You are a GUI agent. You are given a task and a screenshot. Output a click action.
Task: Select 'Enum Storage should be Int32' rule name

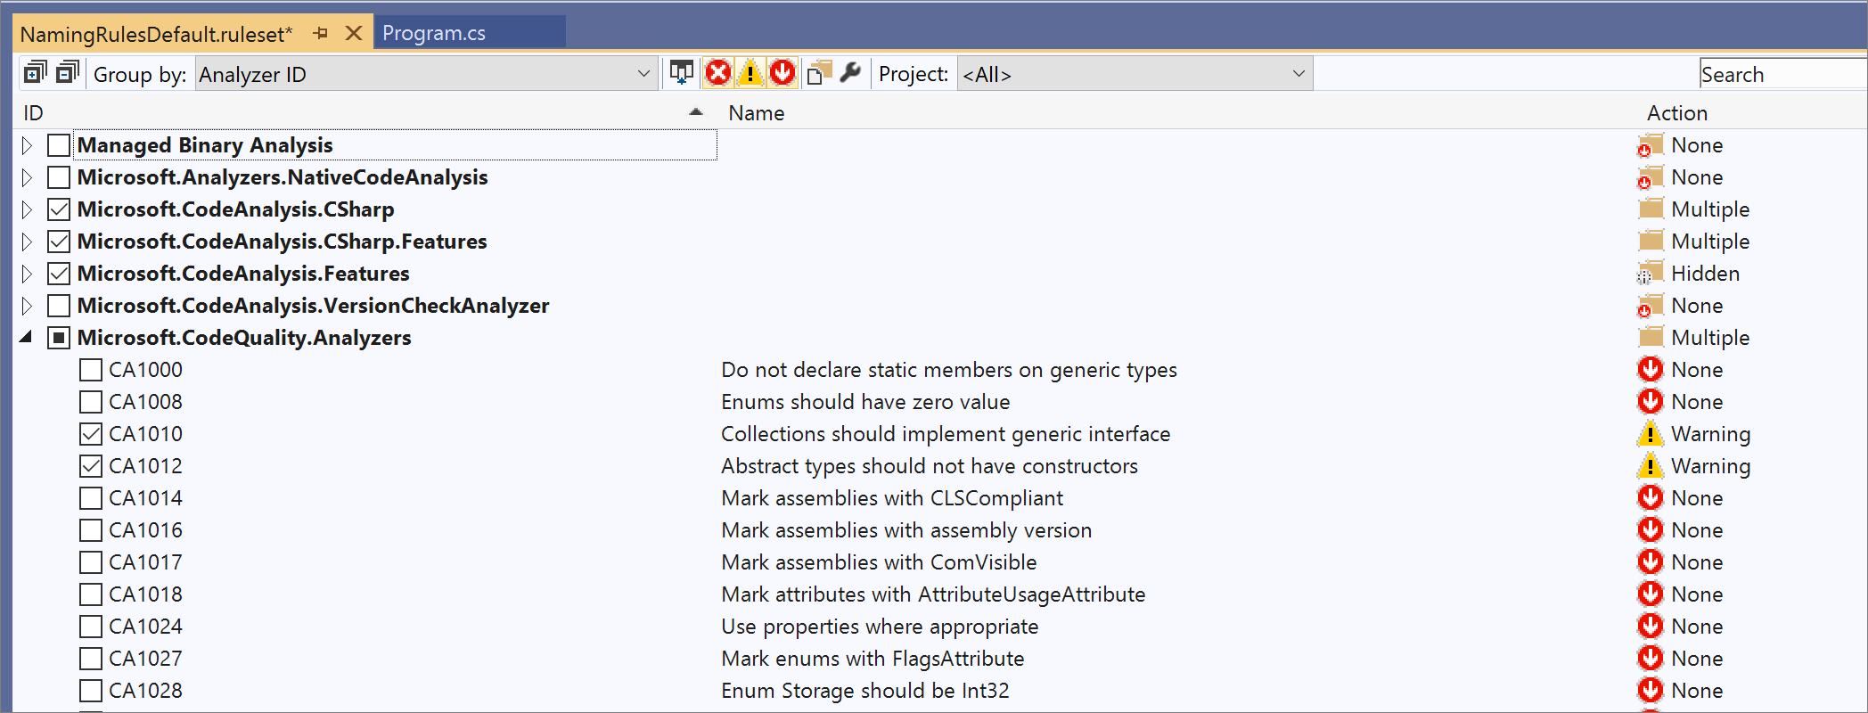coord(865,691)
